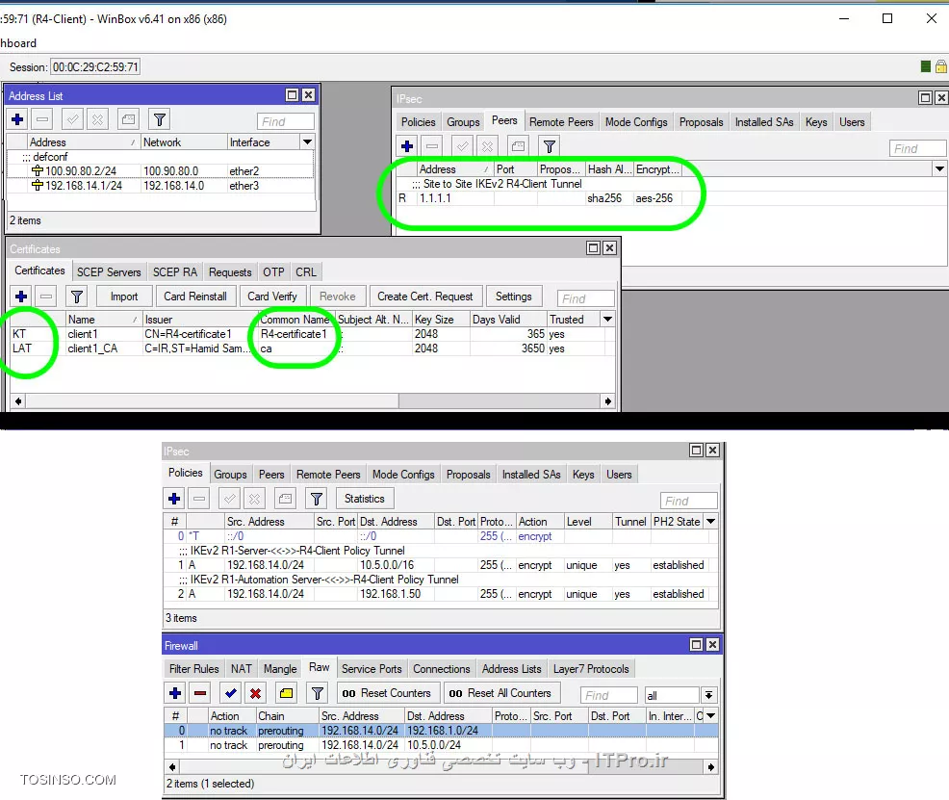Image resolution: width=949 pixels, height=800 pixels.
Task: Open column dropdown in IPsec Peers table
Action: (939, 169)
